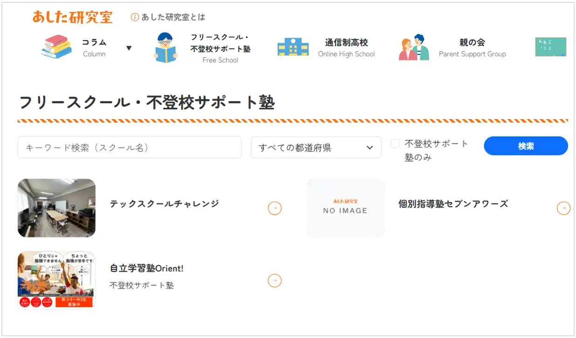
Task: Open the すべての都道府県 prefecture dropdown
Action: point(316,147)
